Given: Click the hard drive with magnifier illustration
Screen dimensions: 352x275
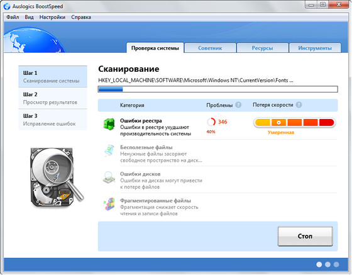Looking at the screenshot, I should tap(57, 177).
